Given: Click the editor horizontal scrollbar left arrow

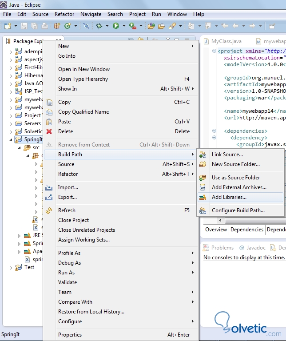Looking at the screenshot, I should click(x=220, y=221).
